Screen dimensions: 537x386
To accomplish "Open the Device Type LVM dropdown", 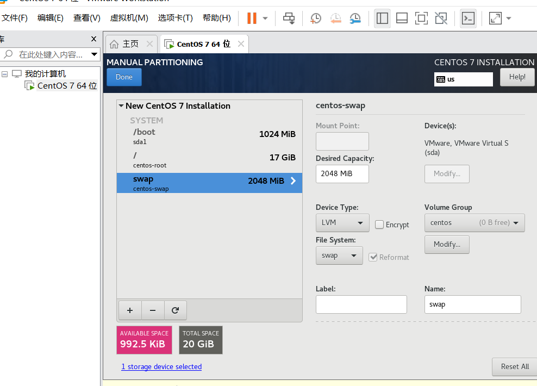I will pyautogui.click(x=342, y=222).
